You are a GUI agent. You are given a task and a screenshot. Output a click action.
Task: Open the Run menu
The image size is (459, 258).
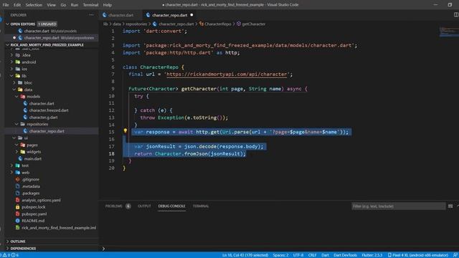tap(75, 5)
